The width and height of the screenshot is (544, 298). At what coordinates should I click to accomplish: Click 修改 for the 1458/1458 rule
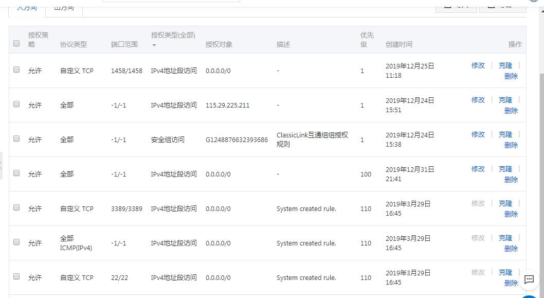[478, 65]
